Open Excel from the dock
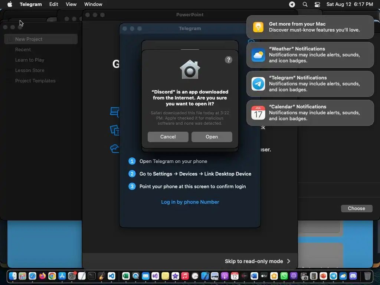Viewport: 380px width, 285px height. [126, 276]
